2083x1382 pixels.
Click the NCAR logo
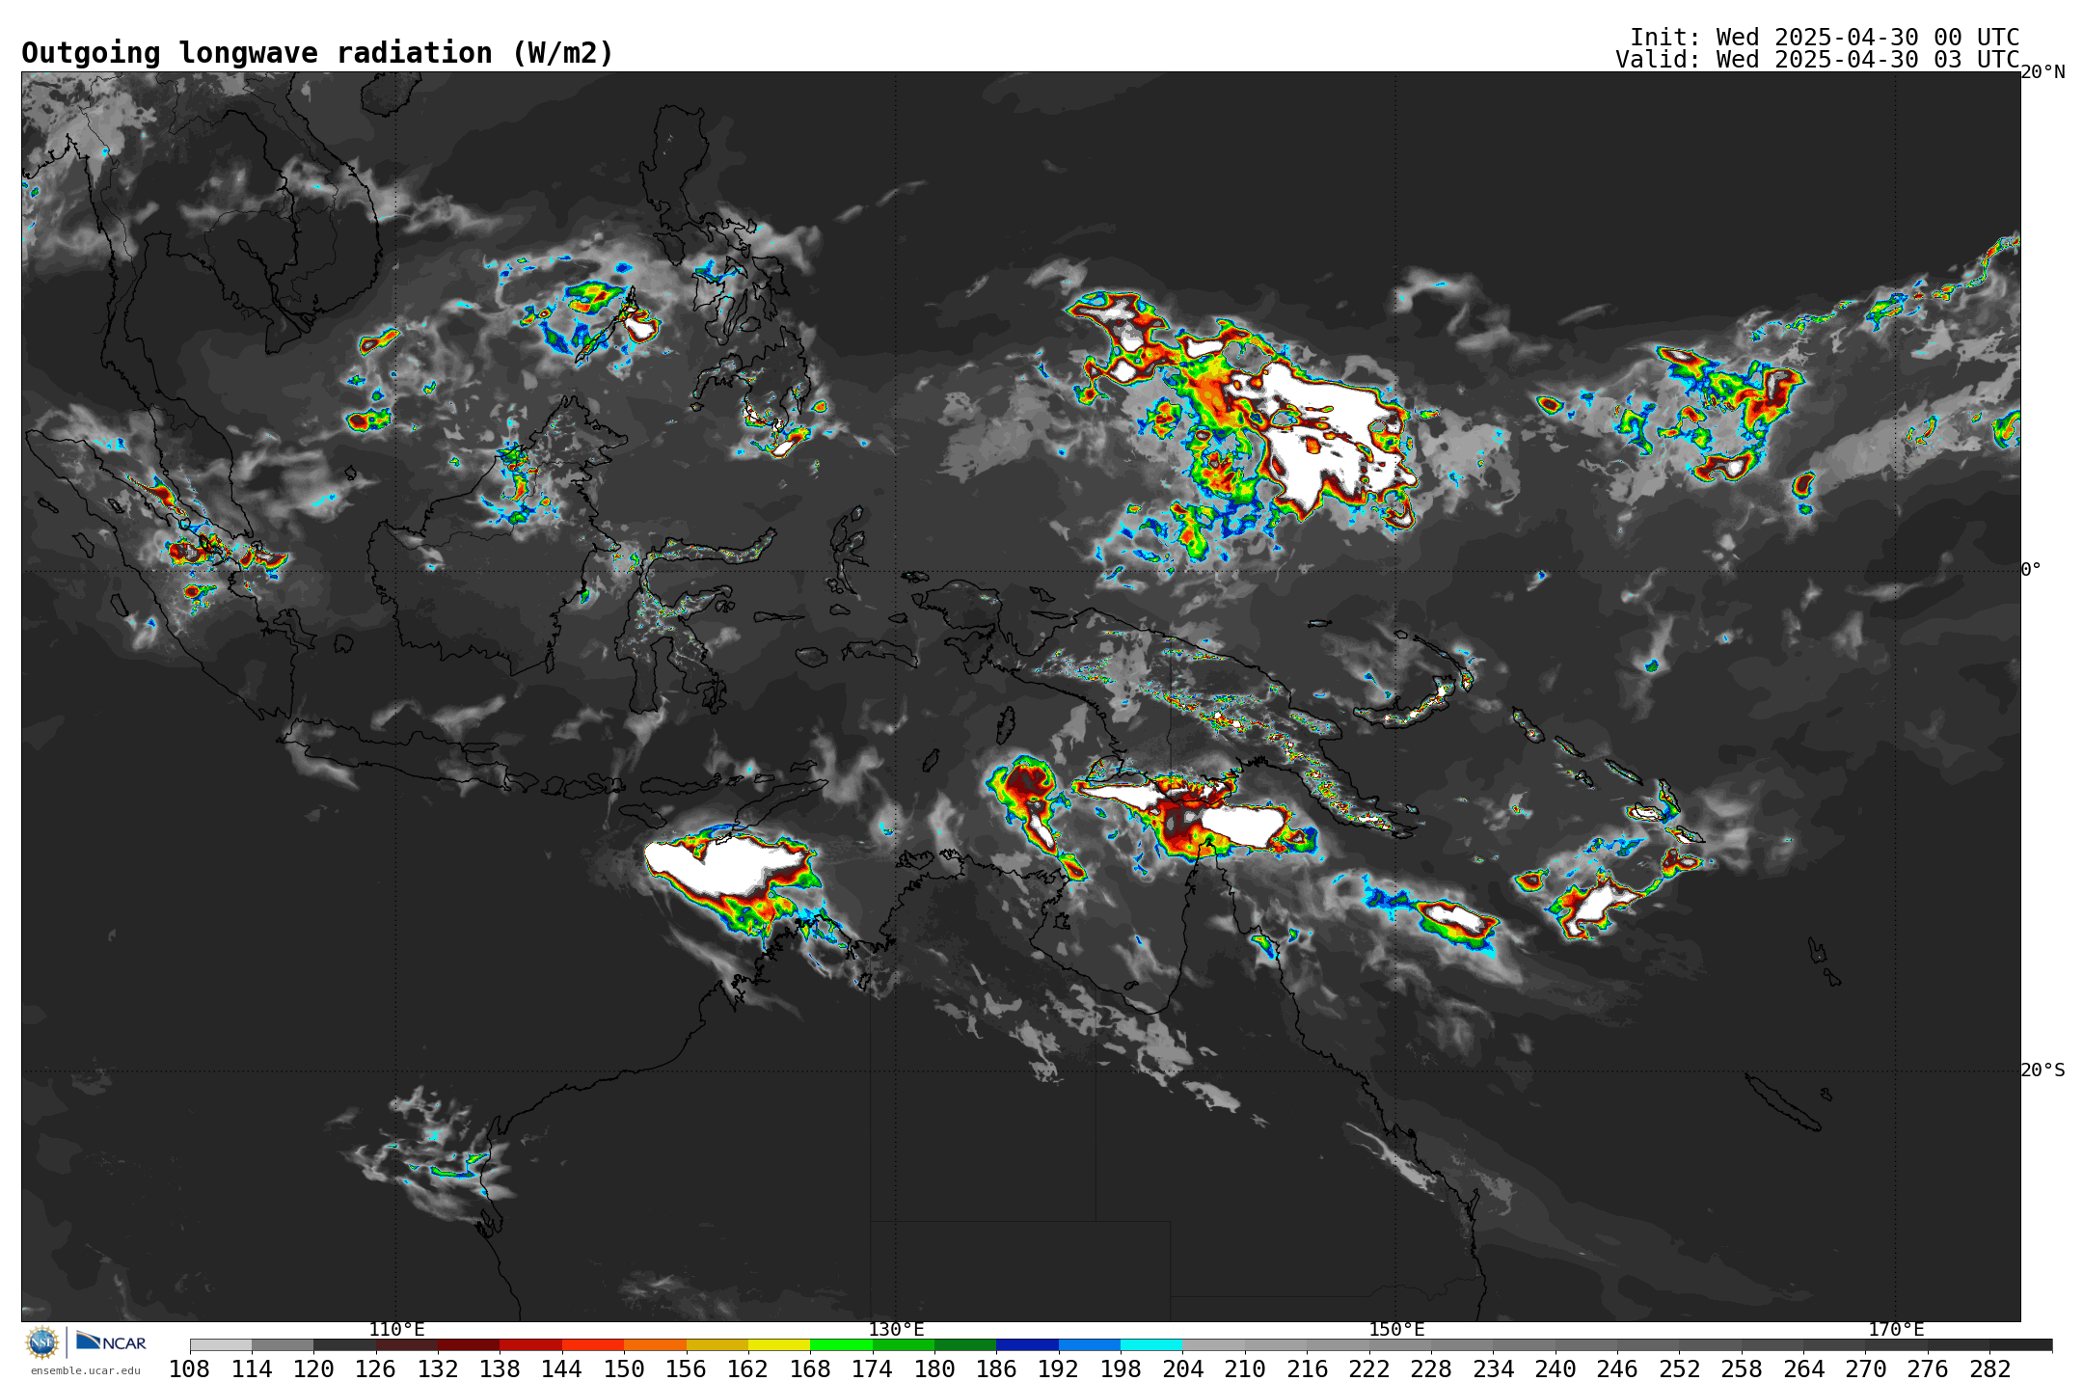(111, 1341)
